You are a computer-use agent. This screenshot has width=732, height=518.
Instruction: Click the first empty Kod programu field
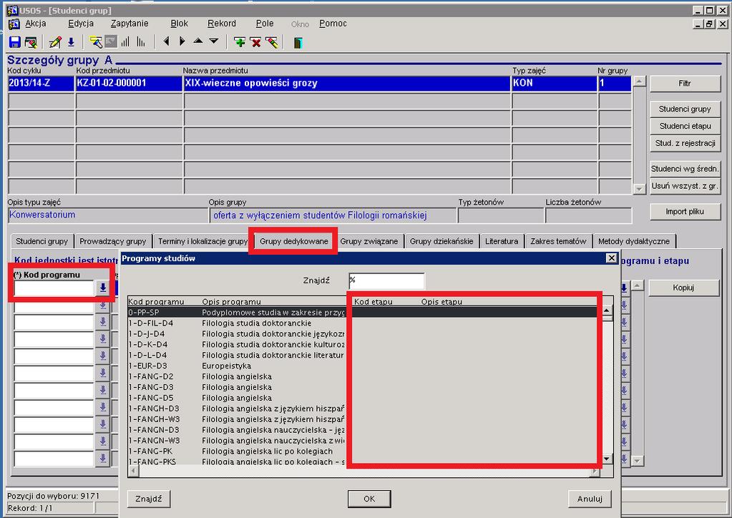point(54,288)
